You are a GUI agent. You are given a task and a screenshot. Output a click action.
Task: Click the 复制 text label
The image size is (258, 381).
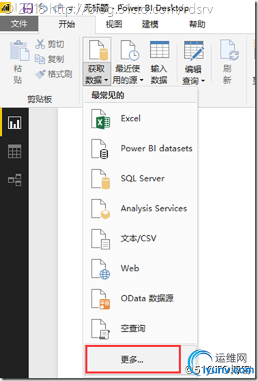(56, 59)
